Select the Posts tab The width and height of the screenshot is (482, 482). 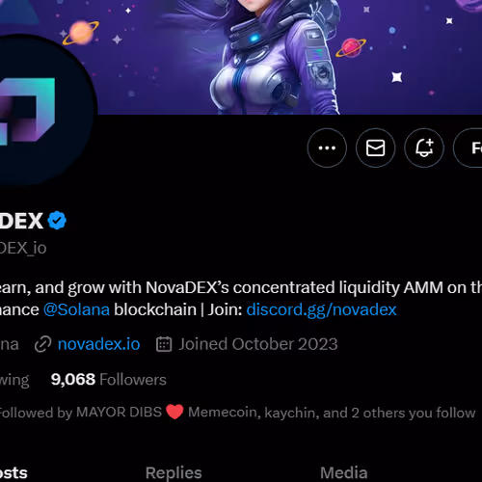point(13,472)
